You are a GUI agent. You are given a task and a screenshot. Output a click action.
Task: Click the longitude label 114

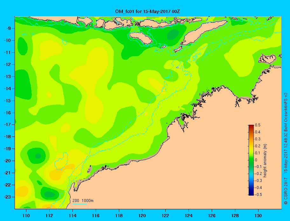tap(72, 216)
